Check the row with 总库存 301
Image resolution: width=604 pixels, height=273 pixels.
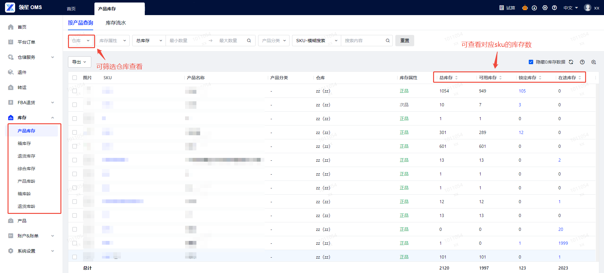click(75, 132)
